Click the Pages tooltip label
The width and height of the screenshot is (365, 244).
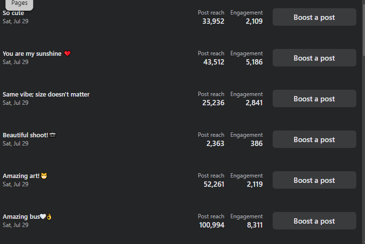[19, 3]
